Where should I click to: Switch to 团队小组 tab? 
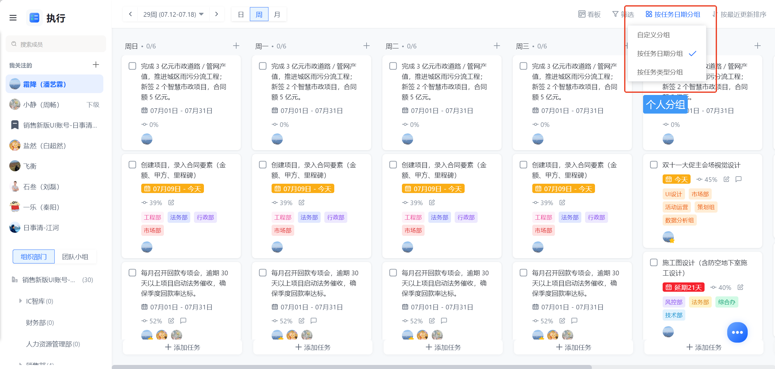[75, 257]
